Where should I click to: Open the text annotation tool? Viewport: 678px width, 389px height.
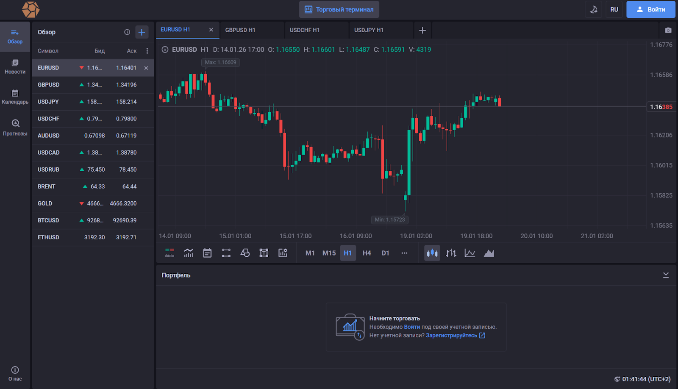click(264, 253)
